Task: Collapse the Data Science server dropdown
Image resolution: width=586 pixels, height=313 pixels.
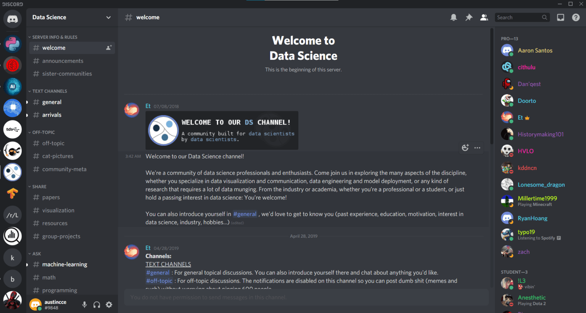Action: point(108,18)
